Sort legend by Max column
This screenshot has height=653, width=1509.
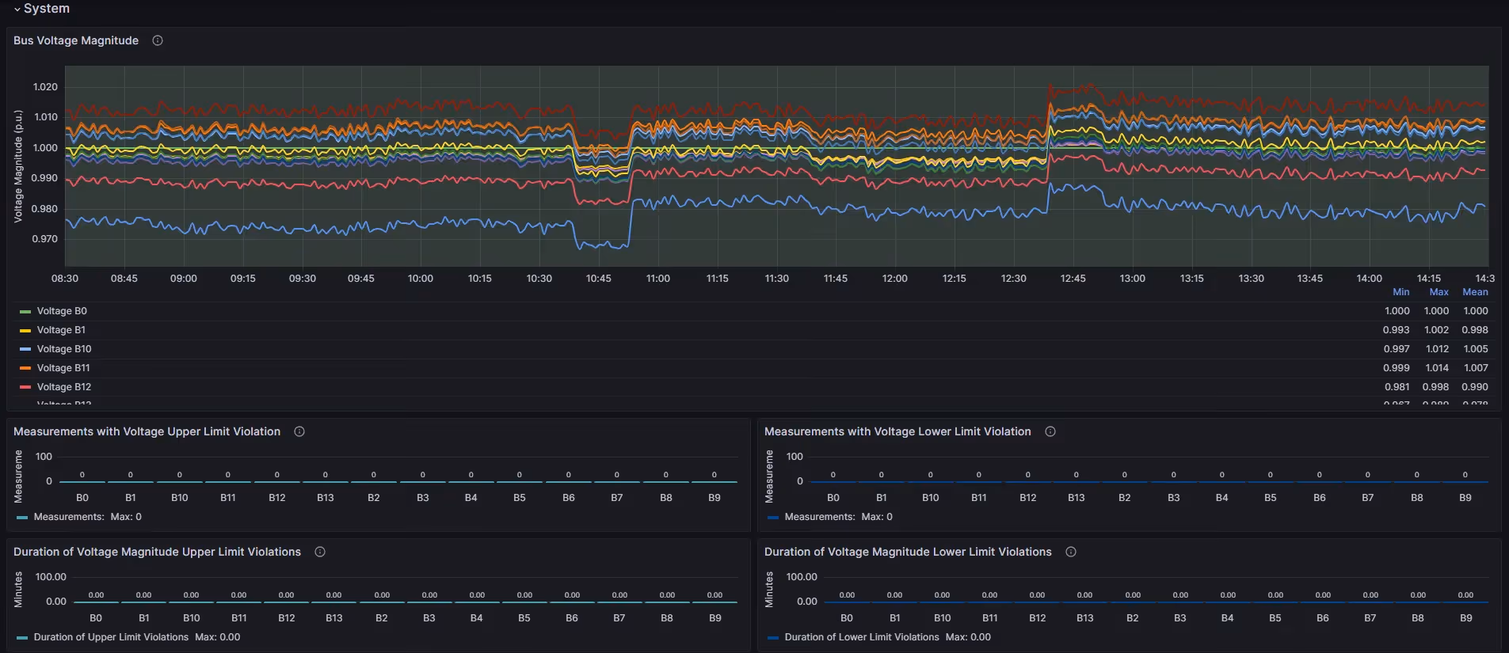click(x=1439, y=292)
